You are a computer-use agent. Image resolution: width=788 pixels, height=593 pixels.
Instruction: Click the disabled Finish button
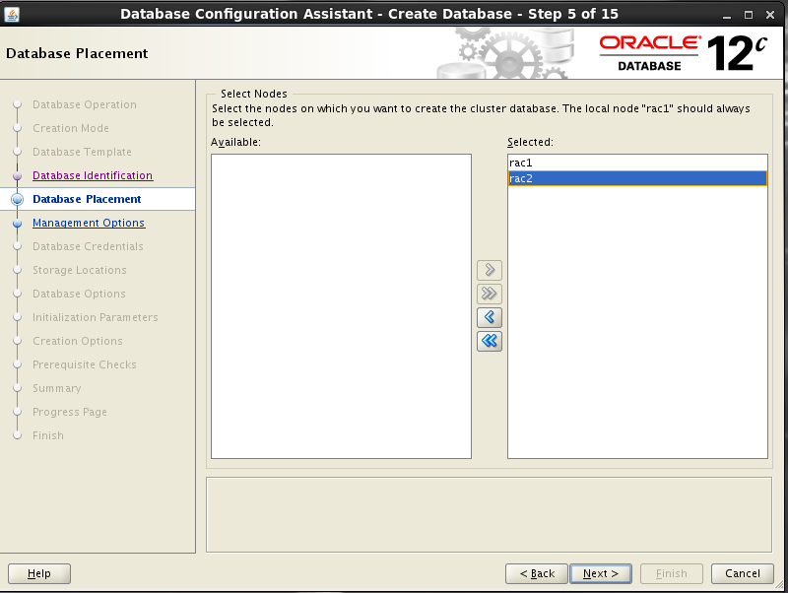pos(671,573)
